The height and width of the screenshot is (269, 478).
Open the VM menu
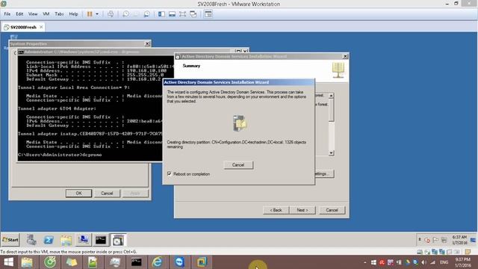[46, 14]
